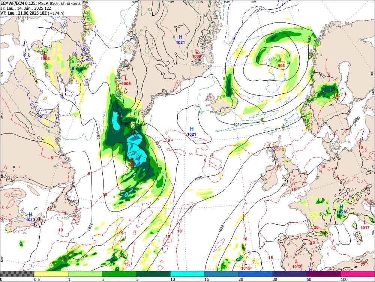Viewport: 375px width, 282px height.
Task: Click the yellow 0.5–1 mm legend swatch
Action: click(x=51, y=274)
